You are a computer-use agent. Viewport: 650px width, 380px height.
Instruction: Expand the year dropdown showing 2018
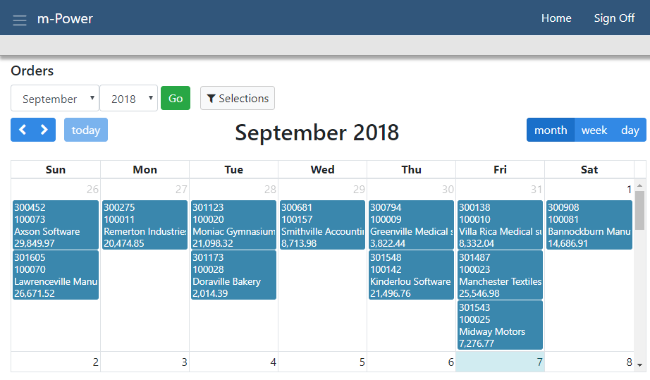pos(129,99)
